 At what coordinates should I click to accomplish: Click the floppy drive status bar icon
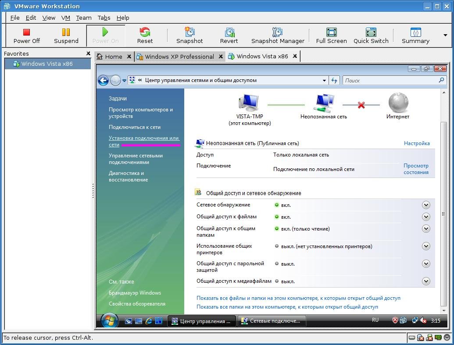[429, 338]
